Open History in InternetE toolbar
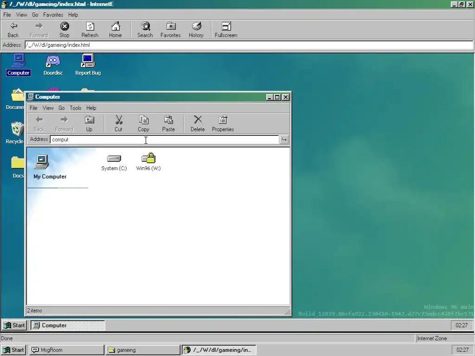The width and height of the screenshot is (475, 356). point(196,30)
